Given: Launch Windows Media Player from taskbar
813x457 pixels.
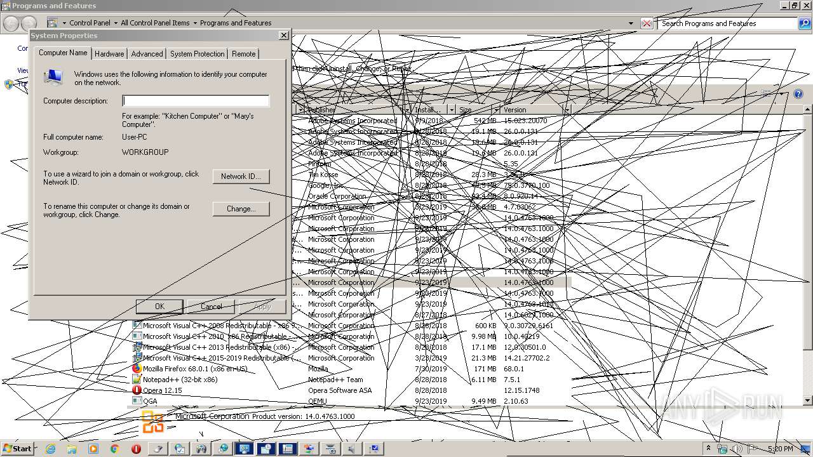Looking at the screenshot, I should [93, 449].
